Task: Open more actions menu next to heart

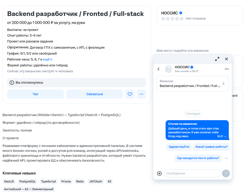Action: click(x=141, y=94)
